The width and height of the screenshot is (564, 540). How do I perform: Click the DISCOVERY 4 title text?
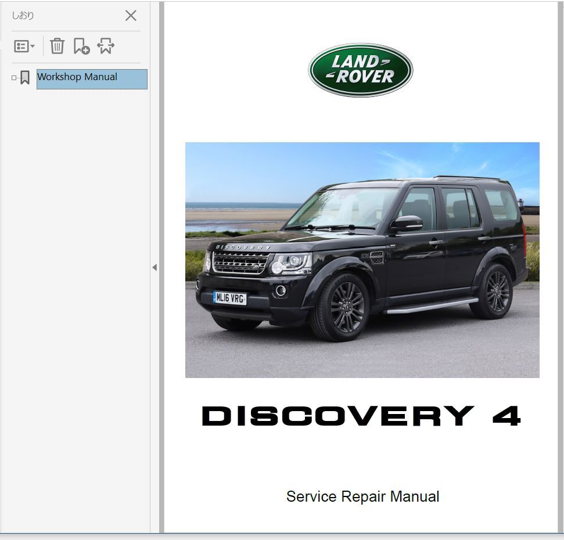pos(361,416)
